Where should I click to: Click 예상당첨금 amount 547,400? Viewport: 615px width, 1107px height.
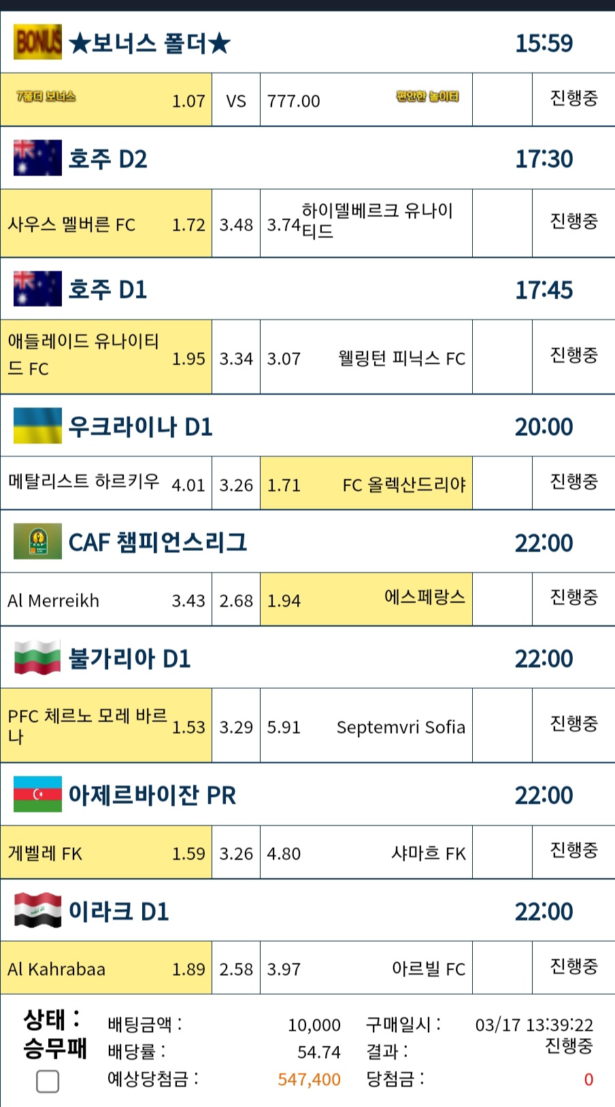tap(309, 1079)
